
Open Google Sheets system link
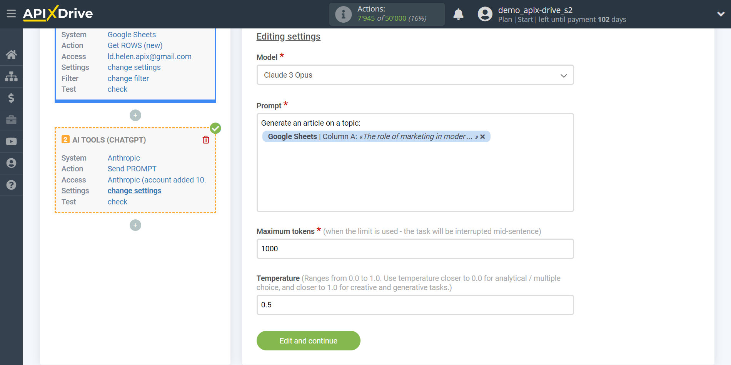(132, 35)
